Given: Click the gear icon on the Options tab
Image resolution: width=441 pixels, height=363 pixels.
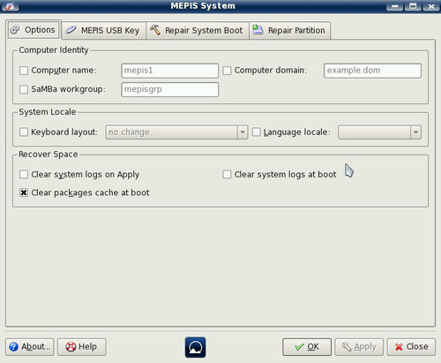Looking at the screenshot, I should 15,30.
